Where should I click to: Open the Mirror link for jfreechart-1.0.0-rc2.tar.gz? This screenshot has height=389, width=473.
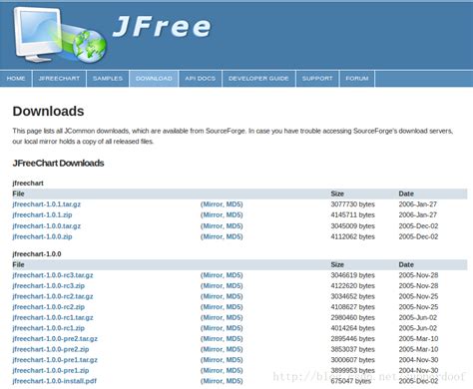click(213, 296)
